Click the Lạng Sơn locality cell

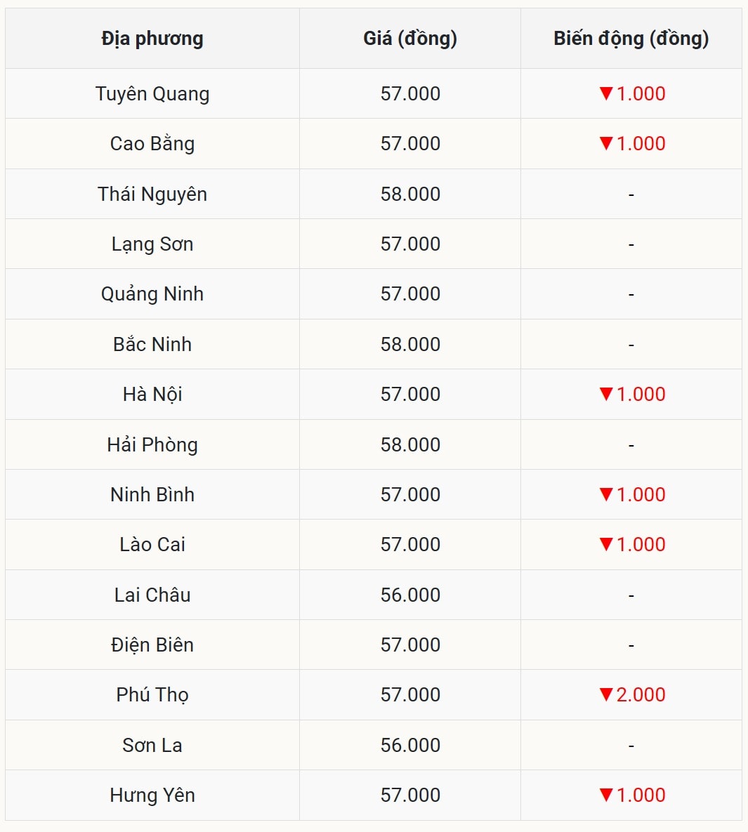(x=152, y=244)
